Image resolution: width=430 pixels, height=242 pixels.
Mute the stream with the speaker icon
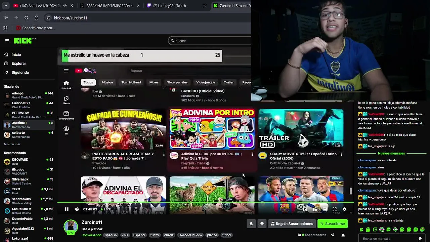pos(77,209)
